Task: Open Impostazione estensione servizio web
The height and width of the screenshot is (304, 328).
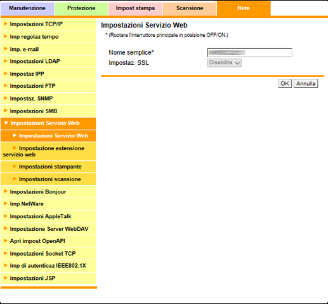Action: (48, 151)
